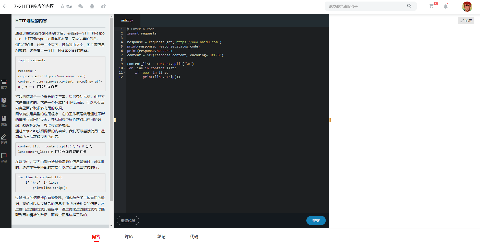480x245 pixels.
Task: Click the instruction panel scroll-up arrow
Action: [111, 16]
